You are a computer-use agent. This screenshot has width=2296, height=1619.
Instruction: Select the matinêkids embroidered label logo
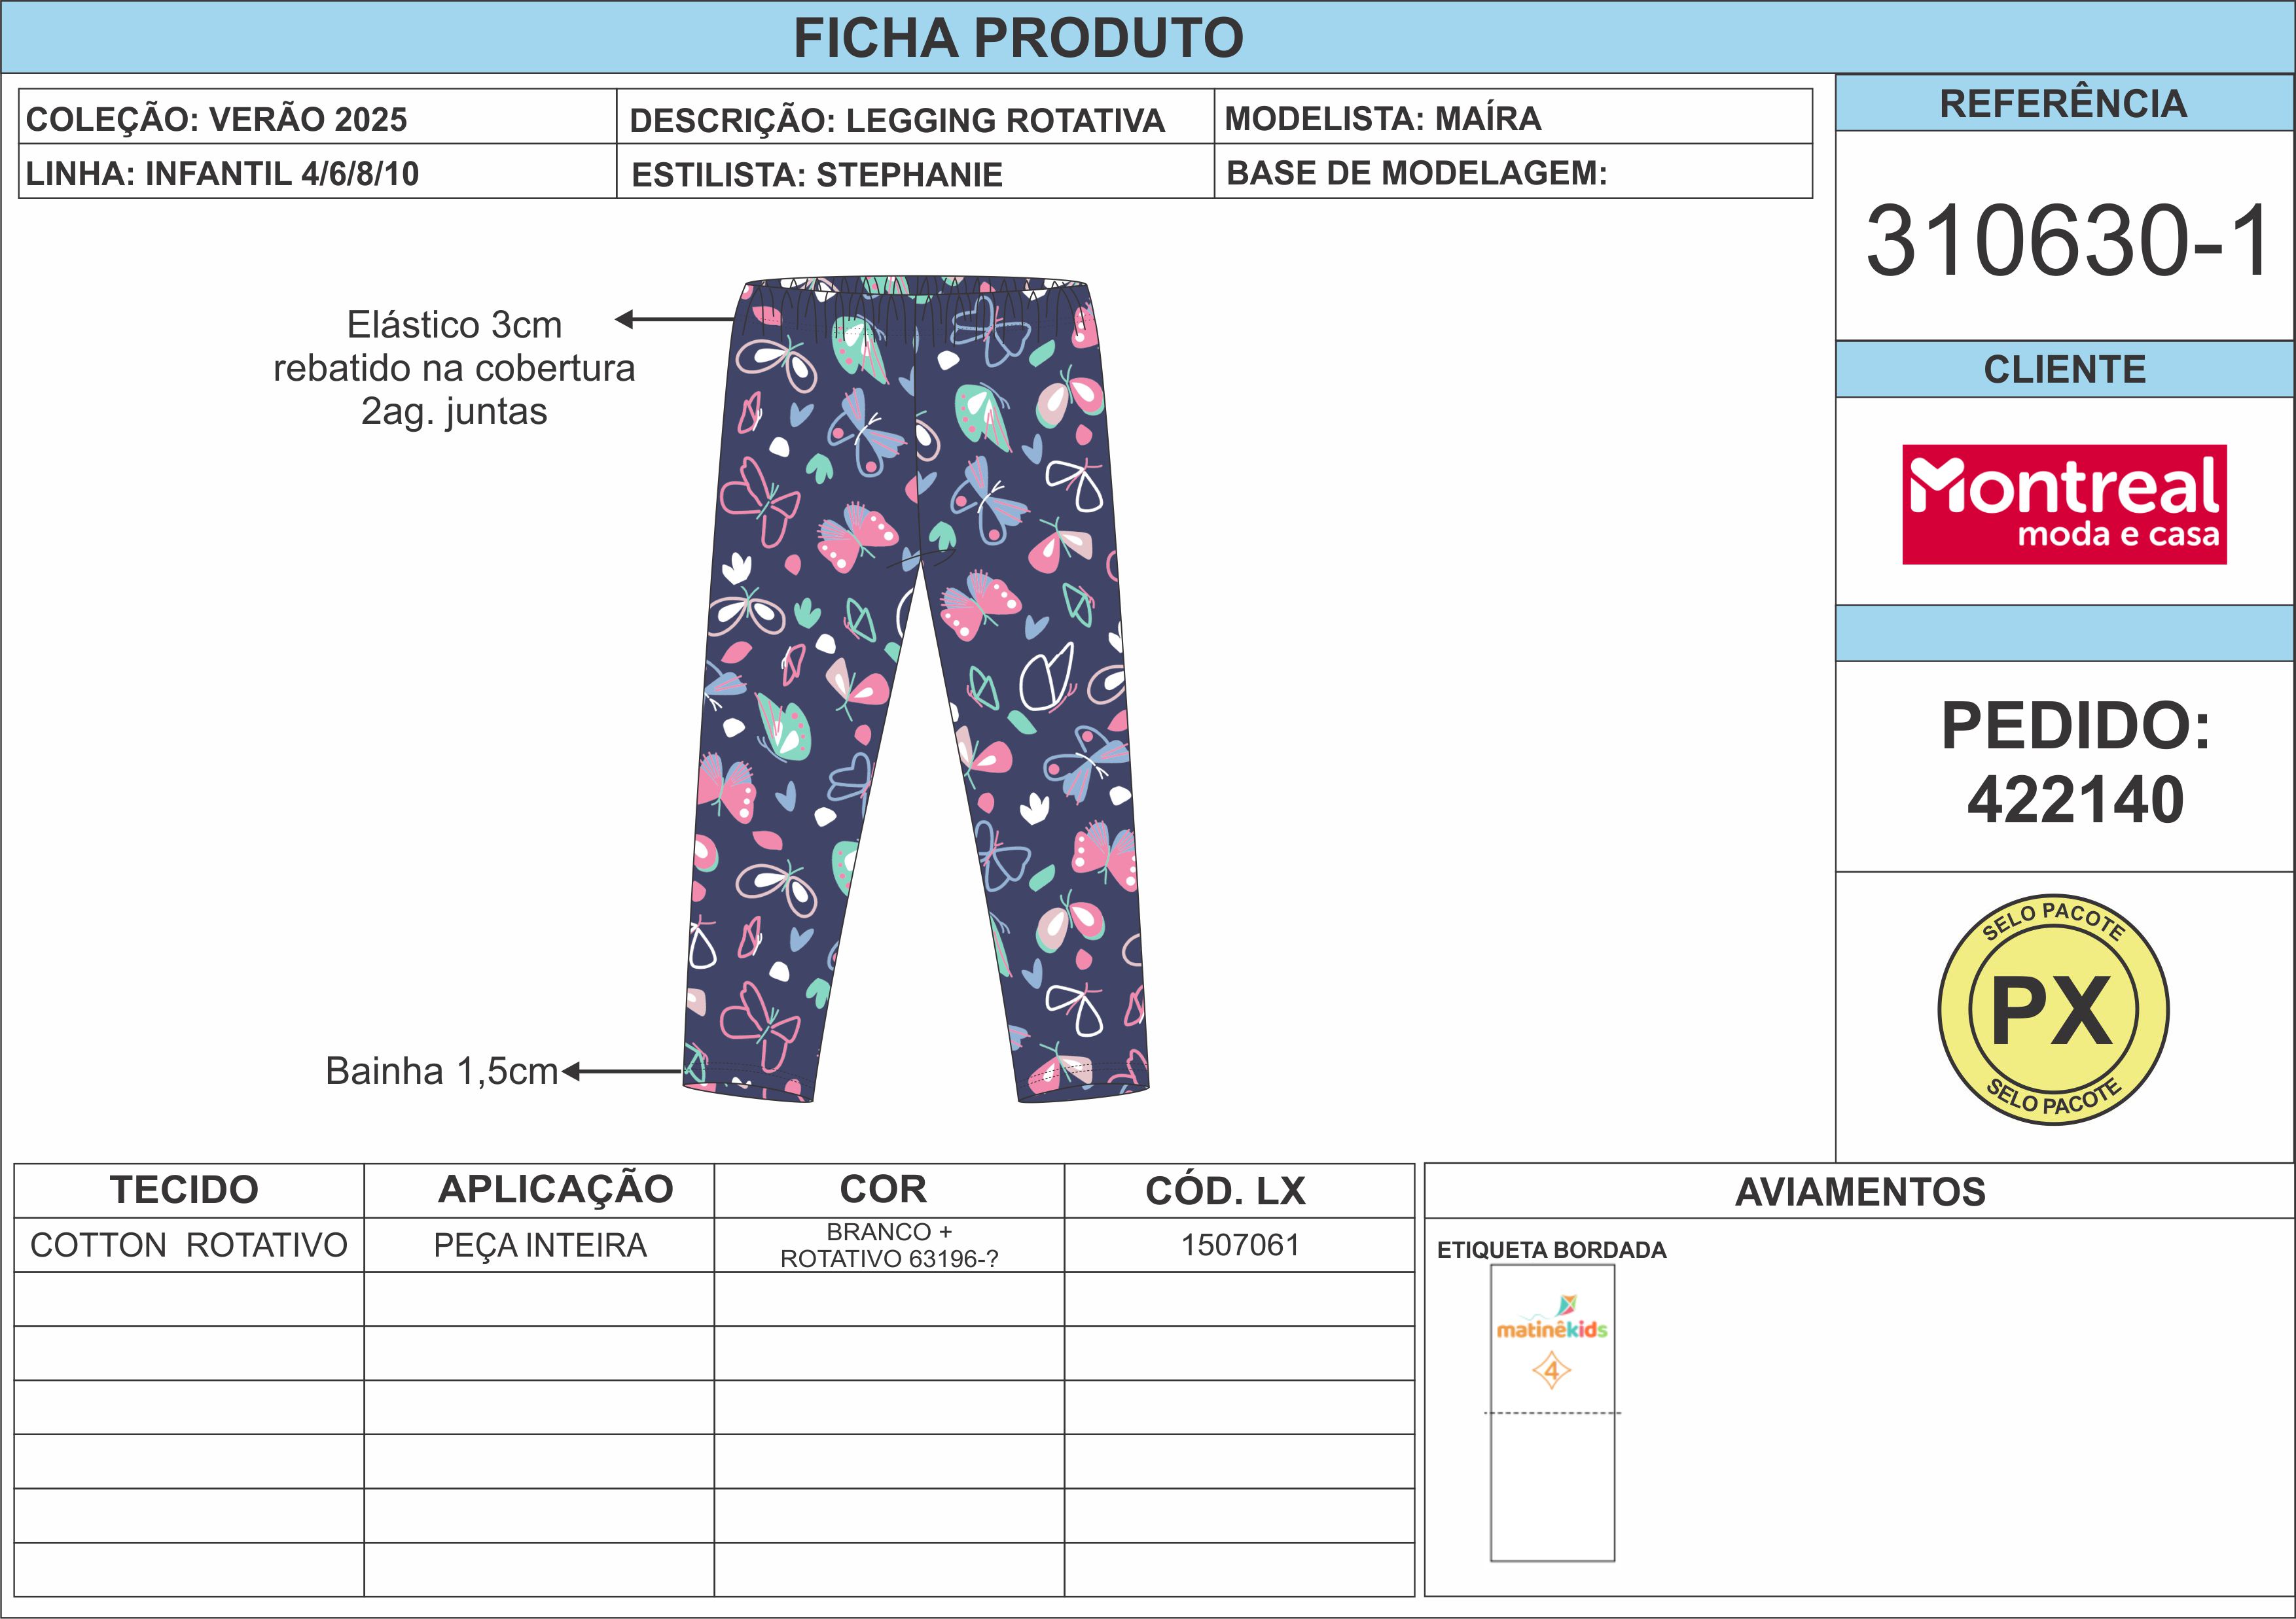pyautogui.click(x=1552, y=1319)
